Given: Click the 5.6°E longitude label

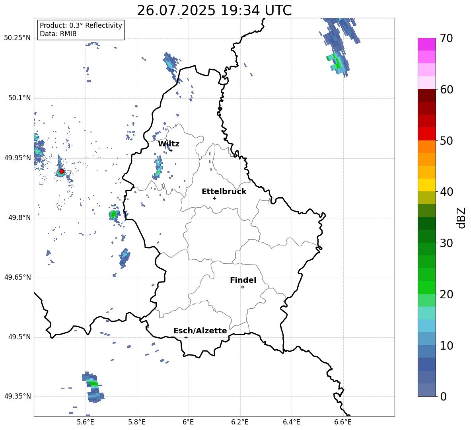Looking at the screenshot, I should coord(86,422).
